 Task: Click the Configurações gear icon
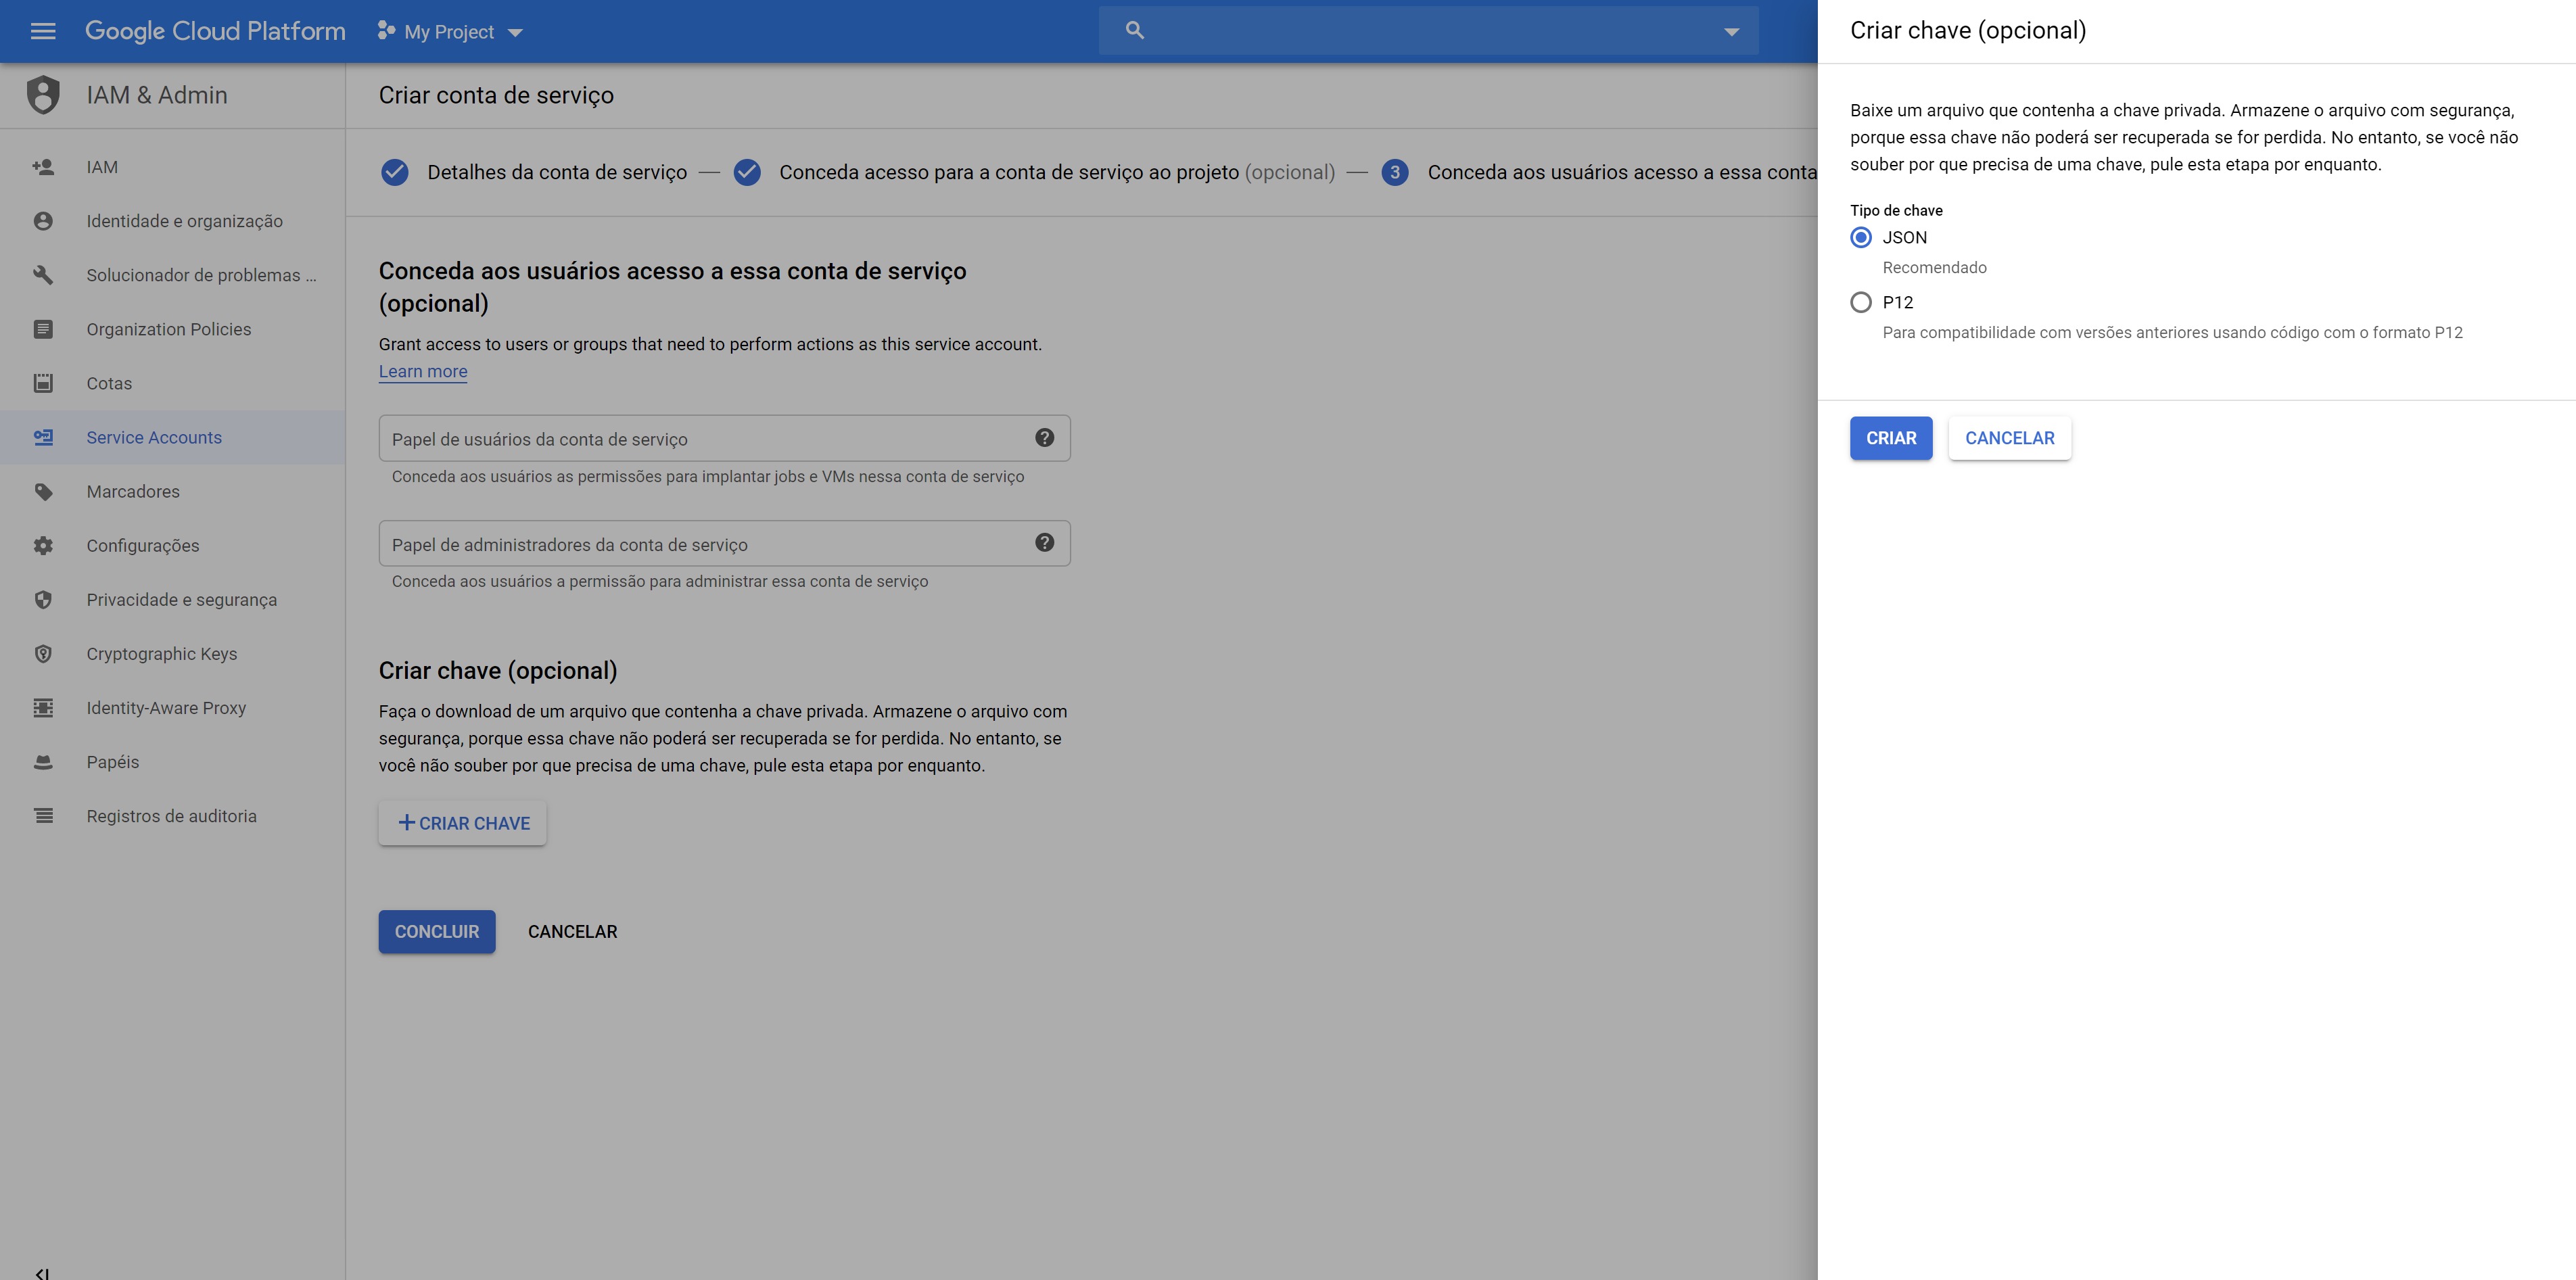(x=43, y=545)
